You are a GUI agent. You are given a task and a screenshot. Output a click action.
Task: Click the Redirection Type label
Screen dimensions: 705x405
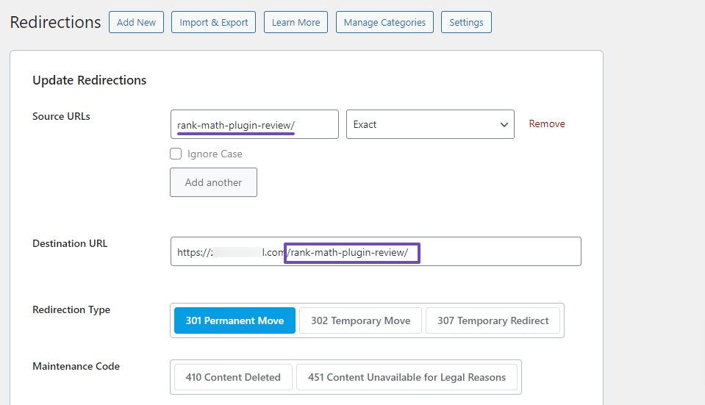click(x=71, y=309)
